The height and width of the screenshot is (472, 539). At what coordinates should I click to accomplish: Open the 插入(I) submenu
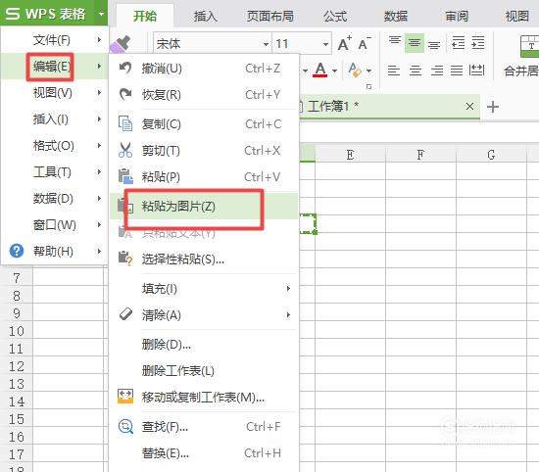[x=54, y=119]
